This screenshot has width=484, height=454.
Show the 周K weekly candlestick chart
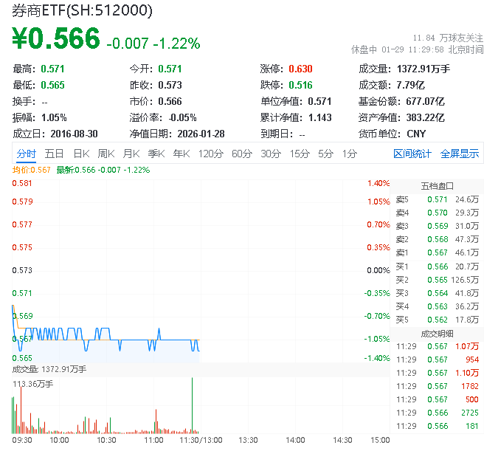(106, 154)
